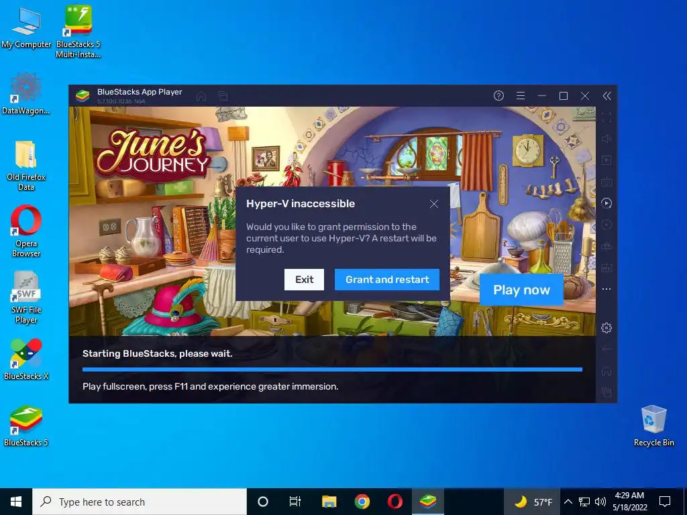
Task: Open Google Chrome from taskbar
Action: click(362, 502)
